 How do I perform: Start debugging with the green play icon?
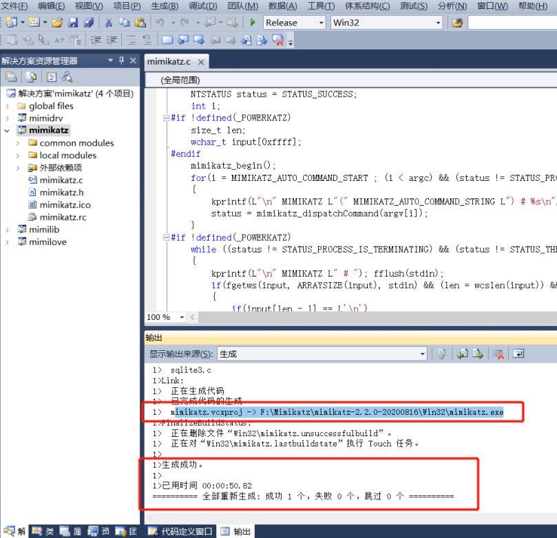point(253,22)
